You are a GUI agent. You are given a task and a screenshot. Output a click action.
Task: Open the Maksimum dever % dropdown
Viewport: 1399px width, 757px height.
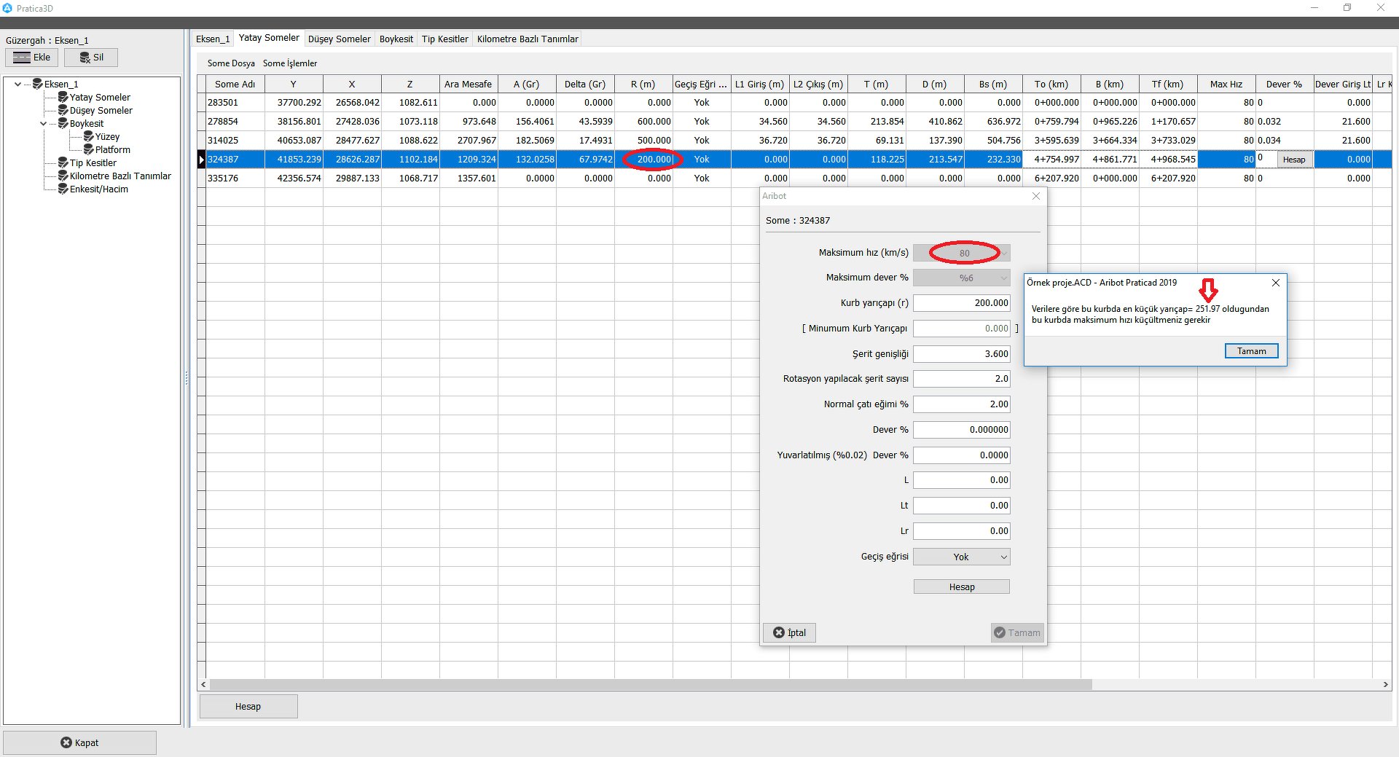point(961,278)
